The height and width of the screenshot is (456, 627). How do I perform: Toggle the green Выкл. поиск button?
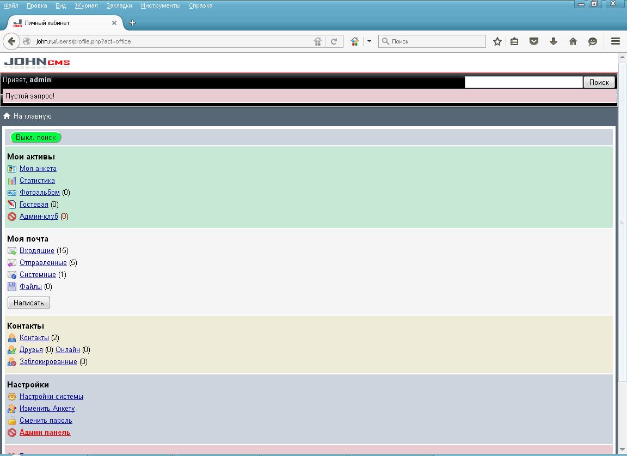pyautogui.click(x=35, y=138)
